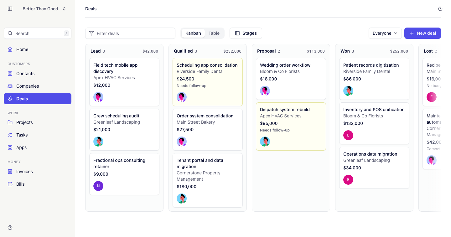Click the Invoices dollar icon
This screenshot has width=451, height=237.
tap(10, 172)
